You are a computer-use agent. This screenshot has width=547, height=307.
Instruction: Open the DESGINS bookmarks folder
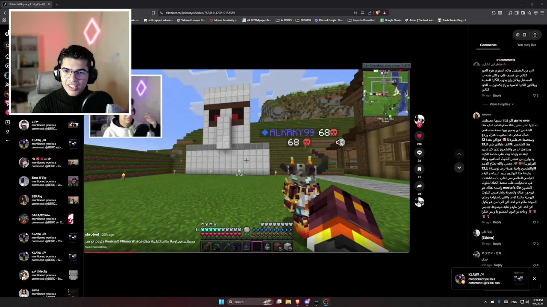[x=304, y=20]
